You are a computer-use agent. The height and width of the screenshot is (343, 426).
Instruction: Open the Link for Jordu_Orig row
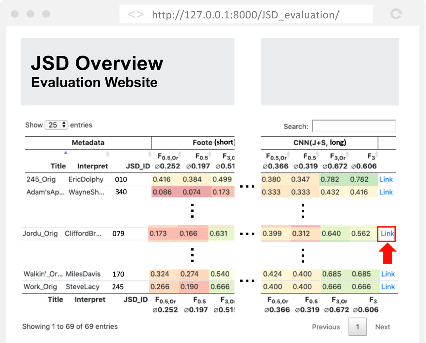point(387,234)
